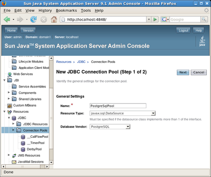Open the Bookmarks menu
211x177 pixels.
(66, 11)
